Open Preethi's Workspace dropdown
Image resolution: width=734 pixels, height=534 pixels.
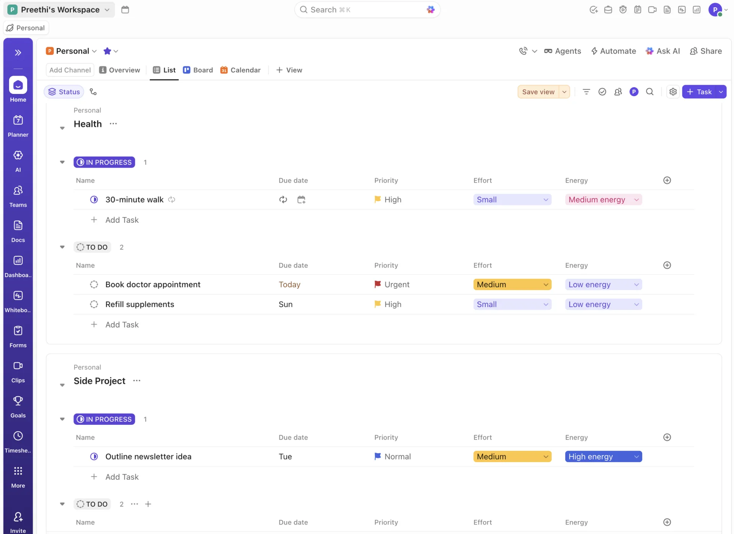coord(59,10)
